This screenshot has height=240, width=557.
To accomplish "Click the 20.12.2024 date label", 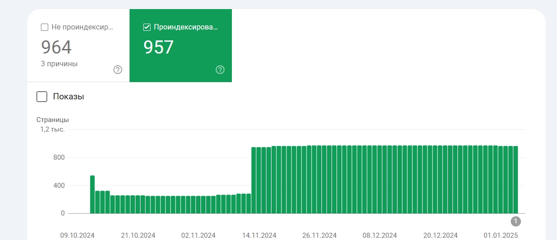I will pos(440,235).
